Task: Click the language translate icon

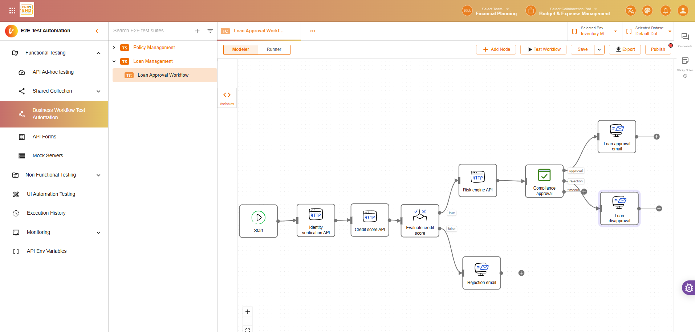Action: (x=630, y=11)
